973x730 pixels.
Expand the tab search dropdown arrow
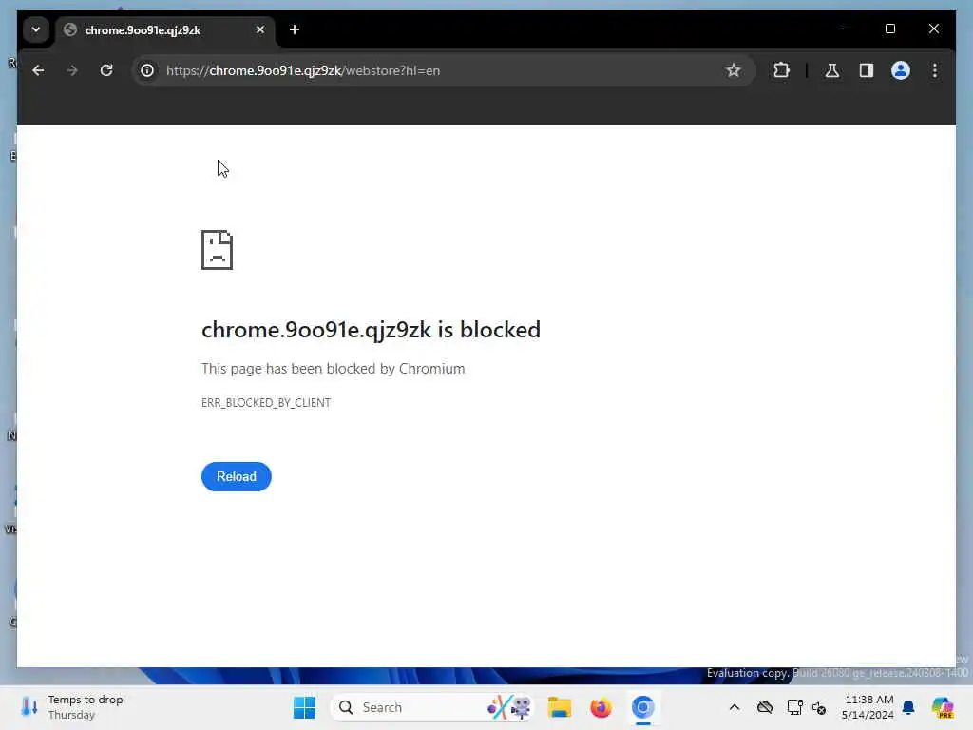(36, 29)
